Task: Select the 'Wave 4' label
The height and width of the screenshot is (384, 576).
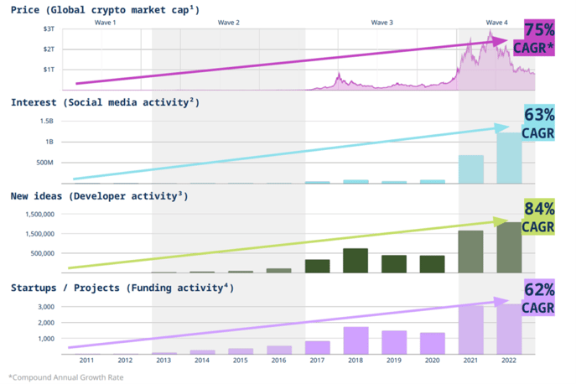Action: click(x=496, y=23)
